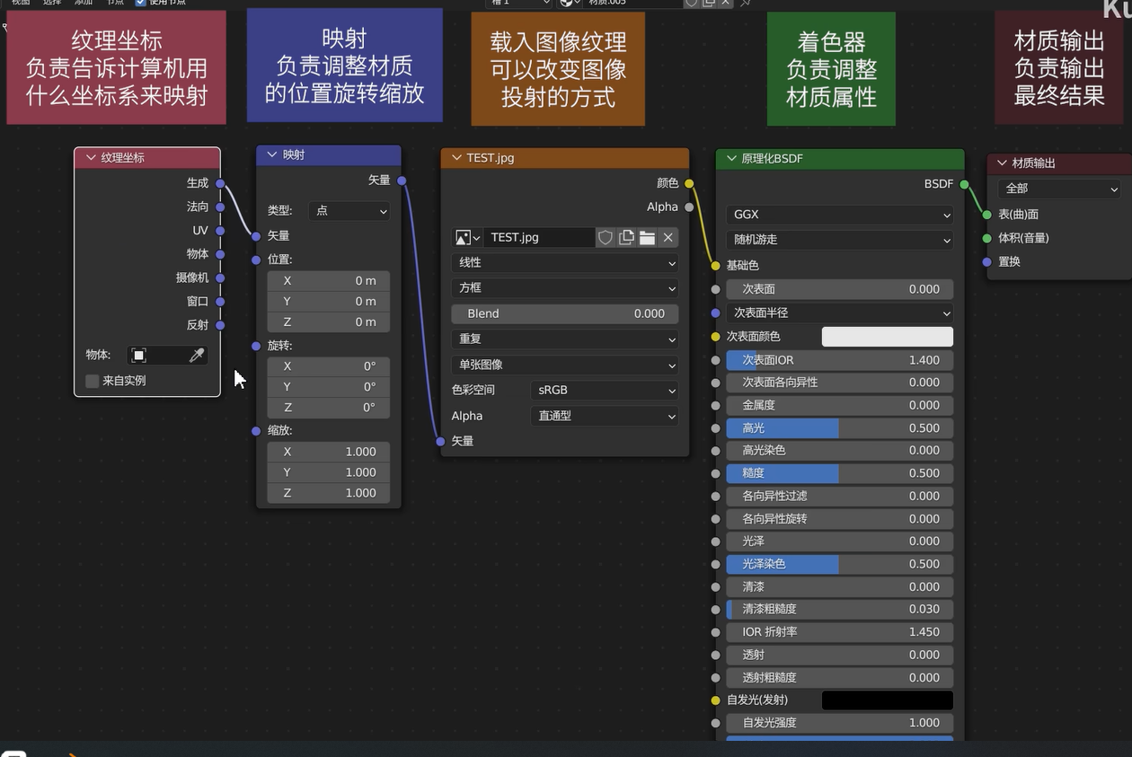Click the UV output socket on 纹理坐标 node
The image size is (1132, 757).
pyautogui.click(x=220, y=231)
